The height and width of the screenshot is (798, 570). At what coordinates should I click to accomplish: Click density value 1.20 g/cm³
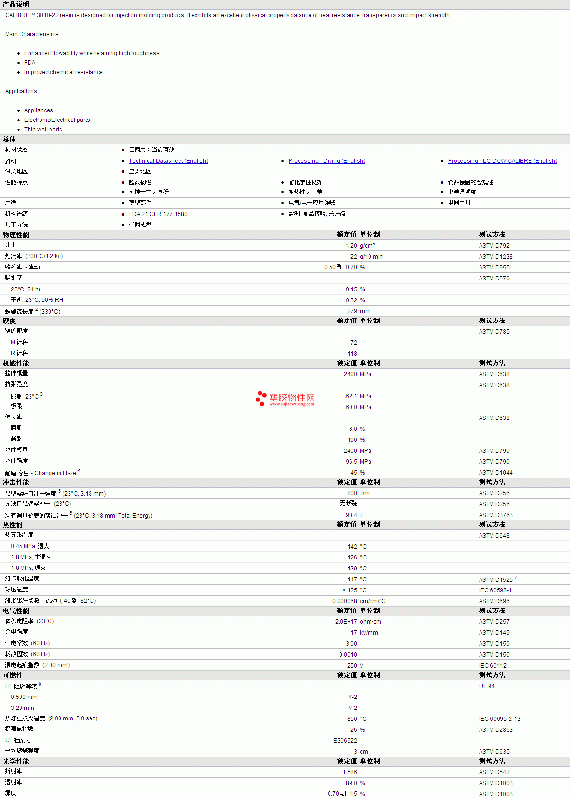(360, 246)
